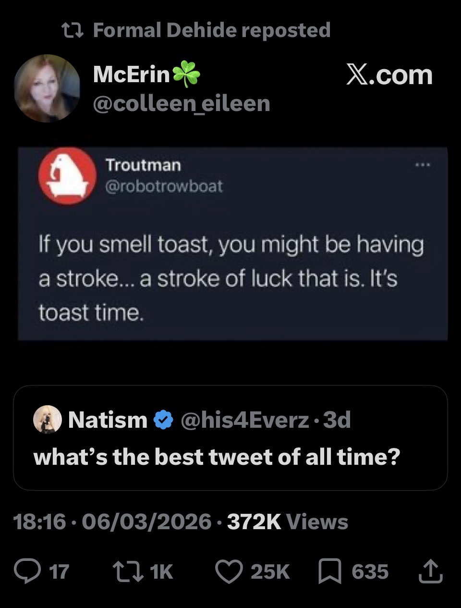Tap the 372K Views count

[287, 521]
